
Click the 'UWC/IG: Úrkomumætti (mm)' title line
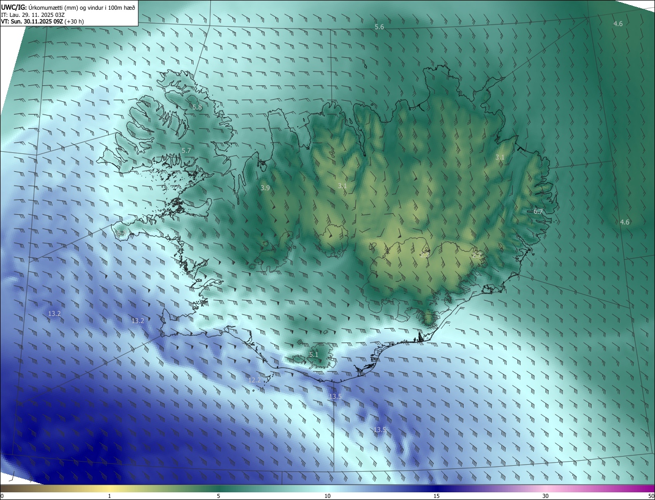pyautogui.click(x=68, y=7)
